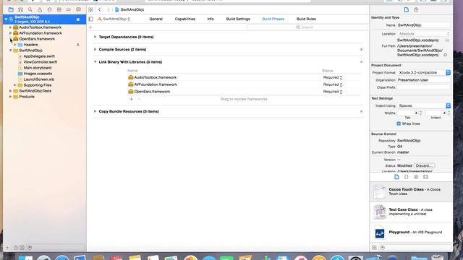Viewport: 463px width, 260px height.
Task: Go forward with the right arrow
Action: (108, 9)
